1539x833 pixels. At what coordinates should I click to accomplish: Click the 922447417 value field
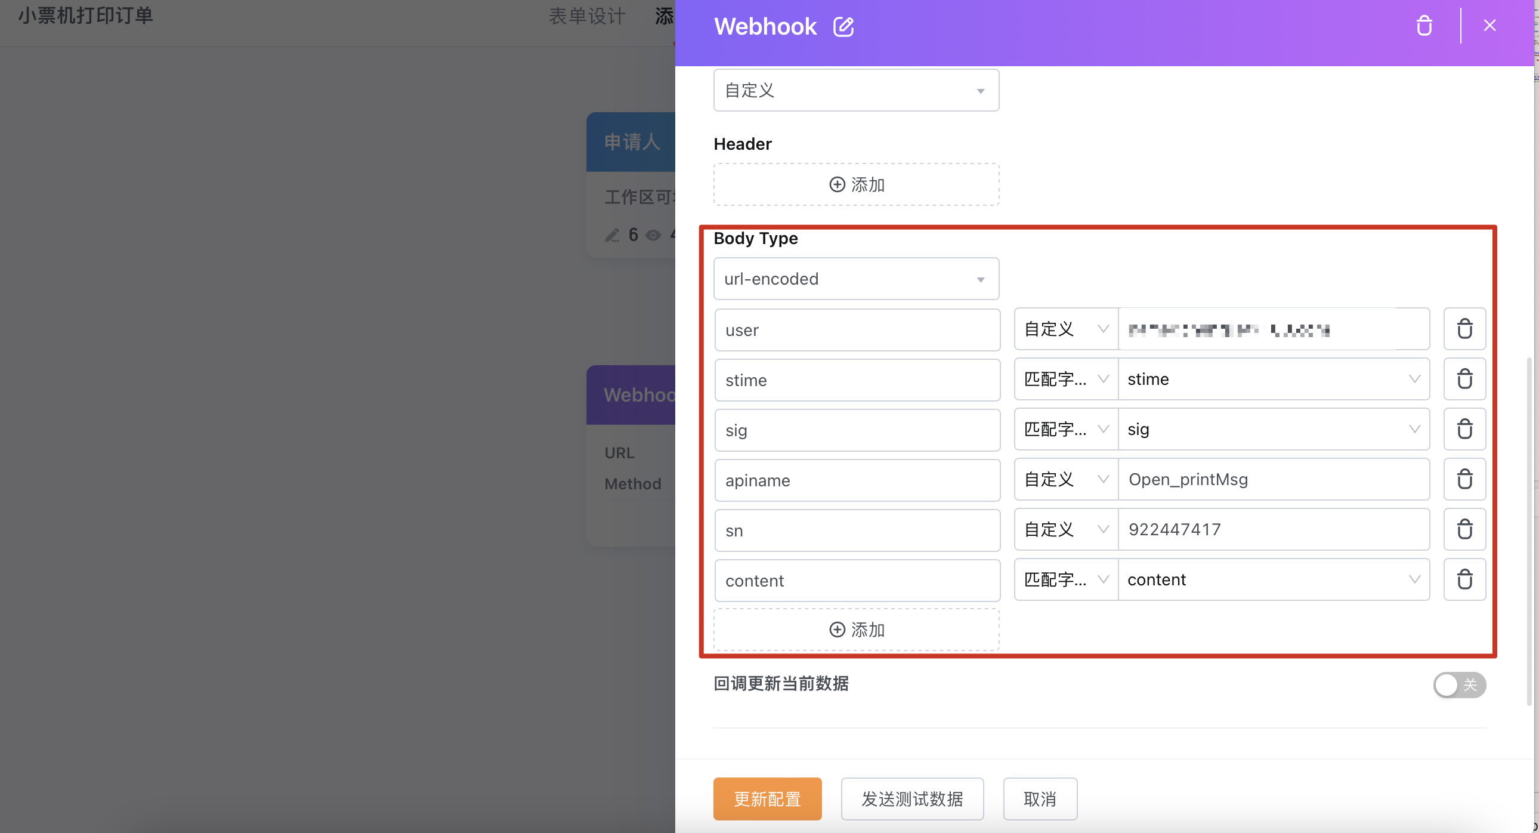[x=1274, y=529]
